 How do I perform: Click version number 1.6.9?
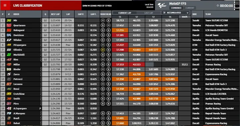pyautogui.click(x=237, y=8)
